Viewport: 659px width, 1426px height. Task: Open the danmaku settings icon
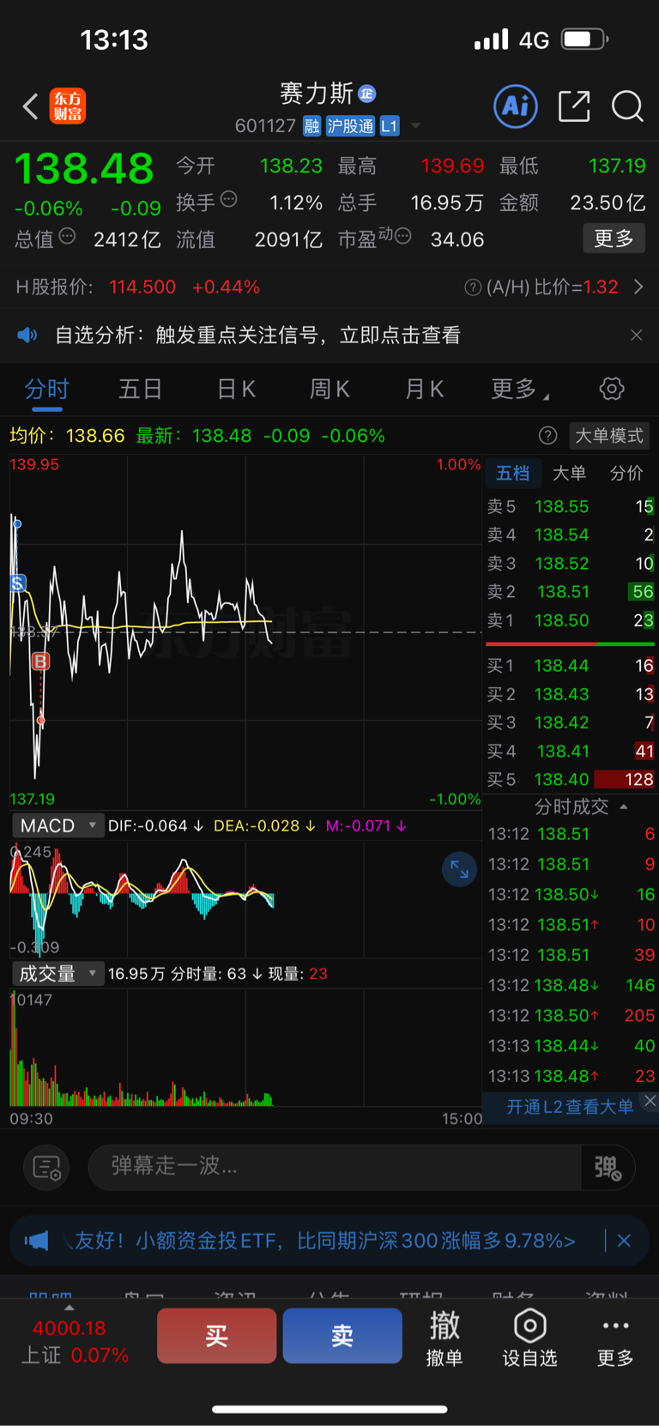coord(46,1167)
